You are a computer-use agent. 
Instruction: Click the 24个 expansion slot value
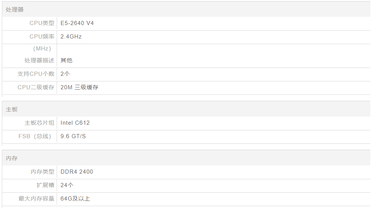(66, 185)
